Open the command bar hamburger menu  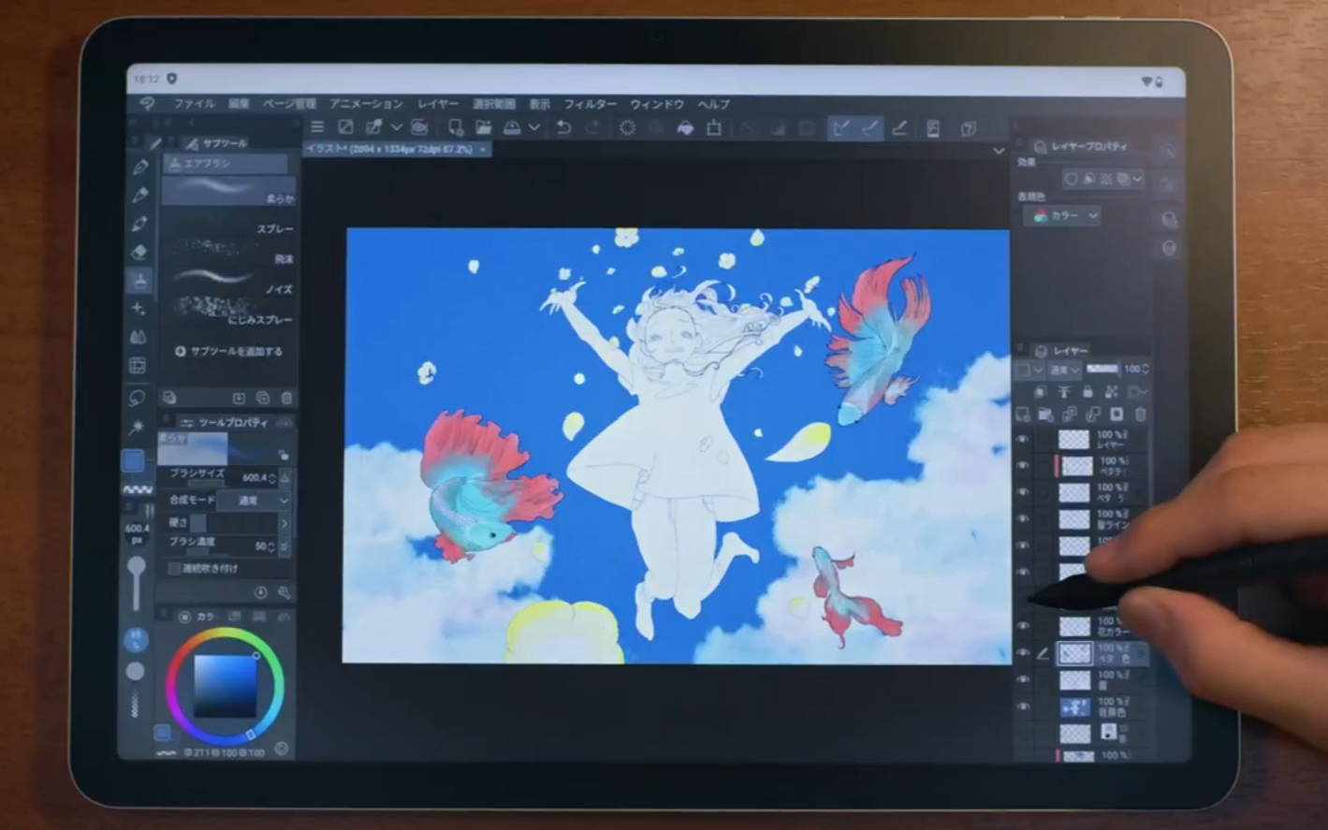tap(317, 127)
